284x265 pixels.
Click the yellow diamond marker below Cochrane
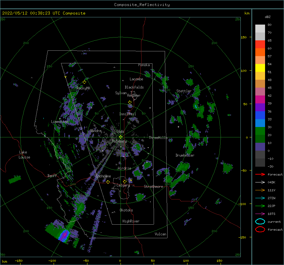[108, 182]
